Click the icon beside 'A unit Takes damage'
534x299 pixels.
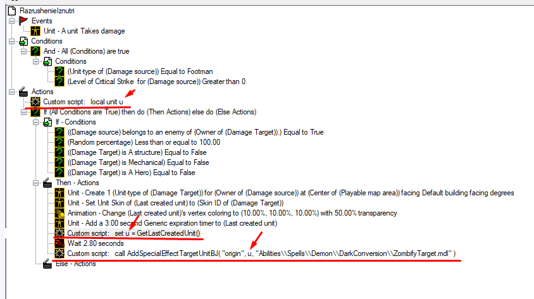point(35,31)
